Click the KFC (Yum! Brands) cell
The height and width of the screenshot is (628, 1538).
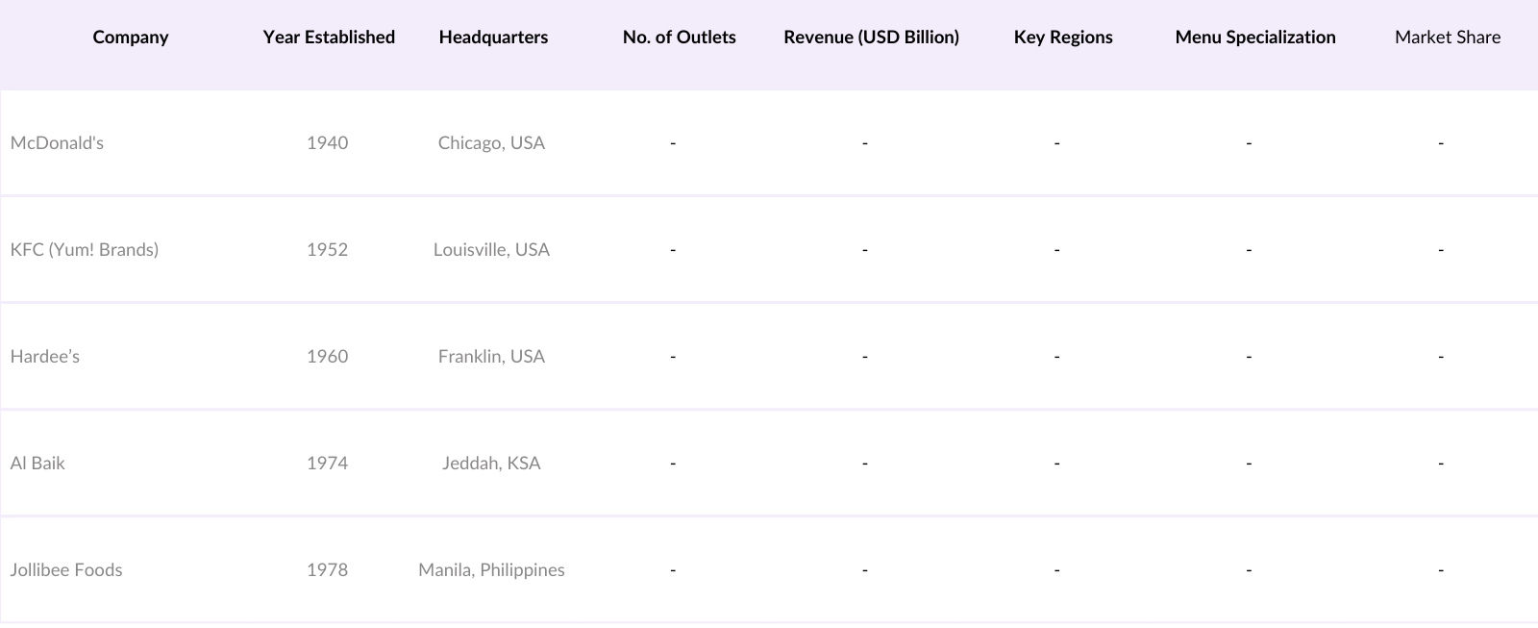click(85, 250)
